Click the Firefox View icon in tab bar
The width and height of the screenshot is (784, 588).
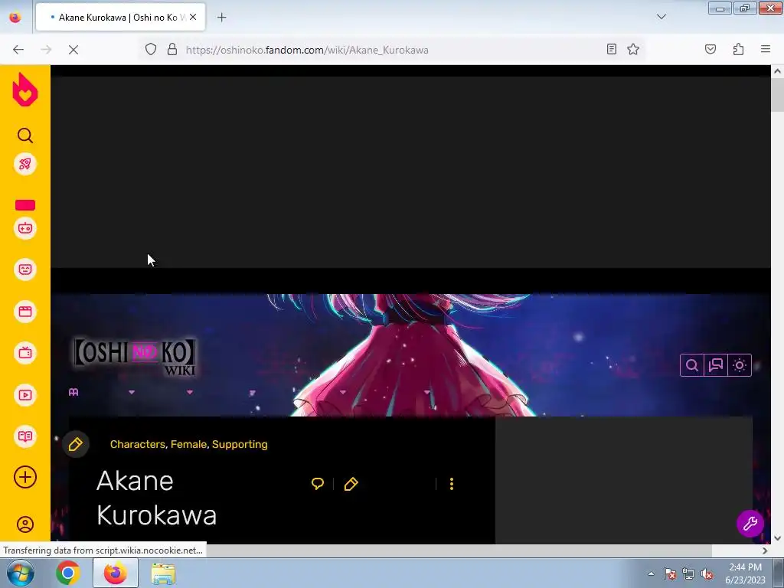pyautogui.click(x=15, y=18)
